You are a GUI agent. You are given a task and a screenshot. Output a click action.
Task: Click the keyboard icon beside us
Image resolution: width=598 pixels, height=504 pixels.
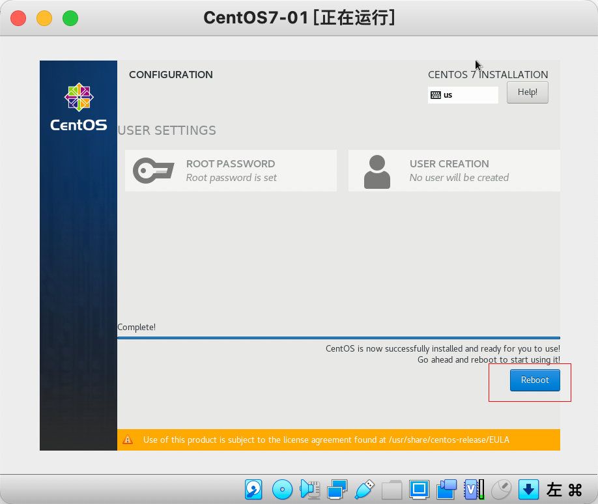[436, 95]
